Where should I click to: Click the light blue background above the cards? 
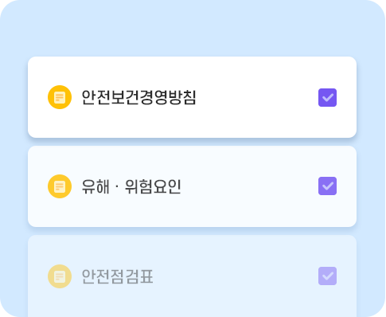tap(192, 28)
